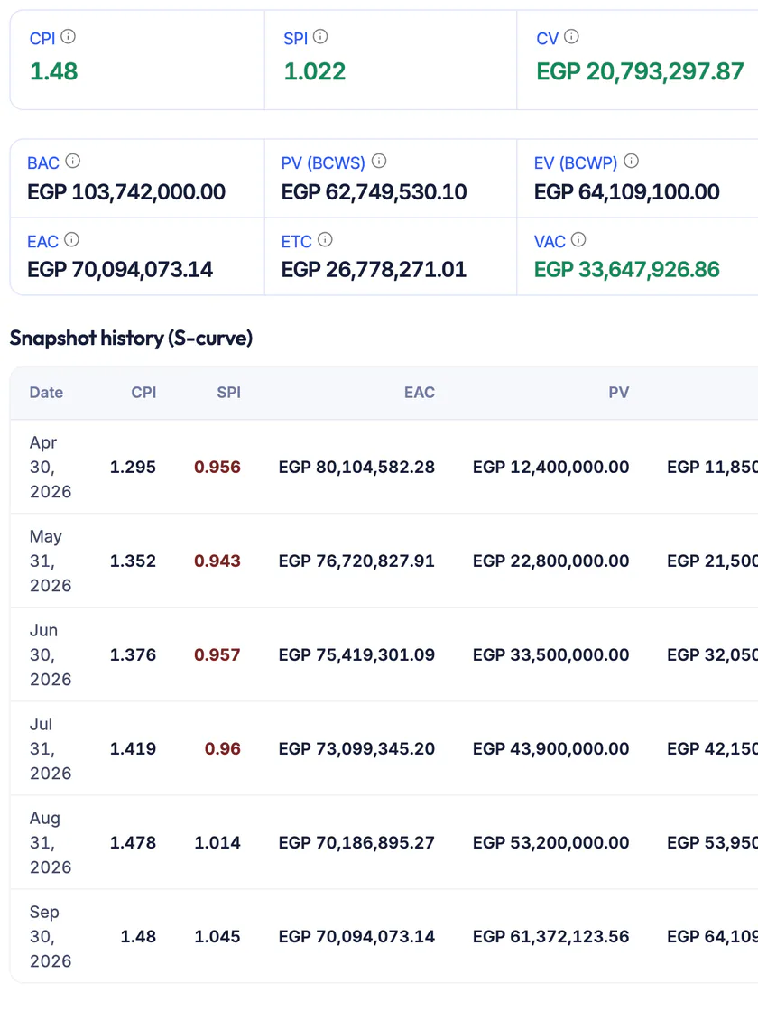This screenshot has width=758, height=1011.
Task: Click SPI 0.957 in the June row
Action: pyautogui.click(x=217, y=654)
